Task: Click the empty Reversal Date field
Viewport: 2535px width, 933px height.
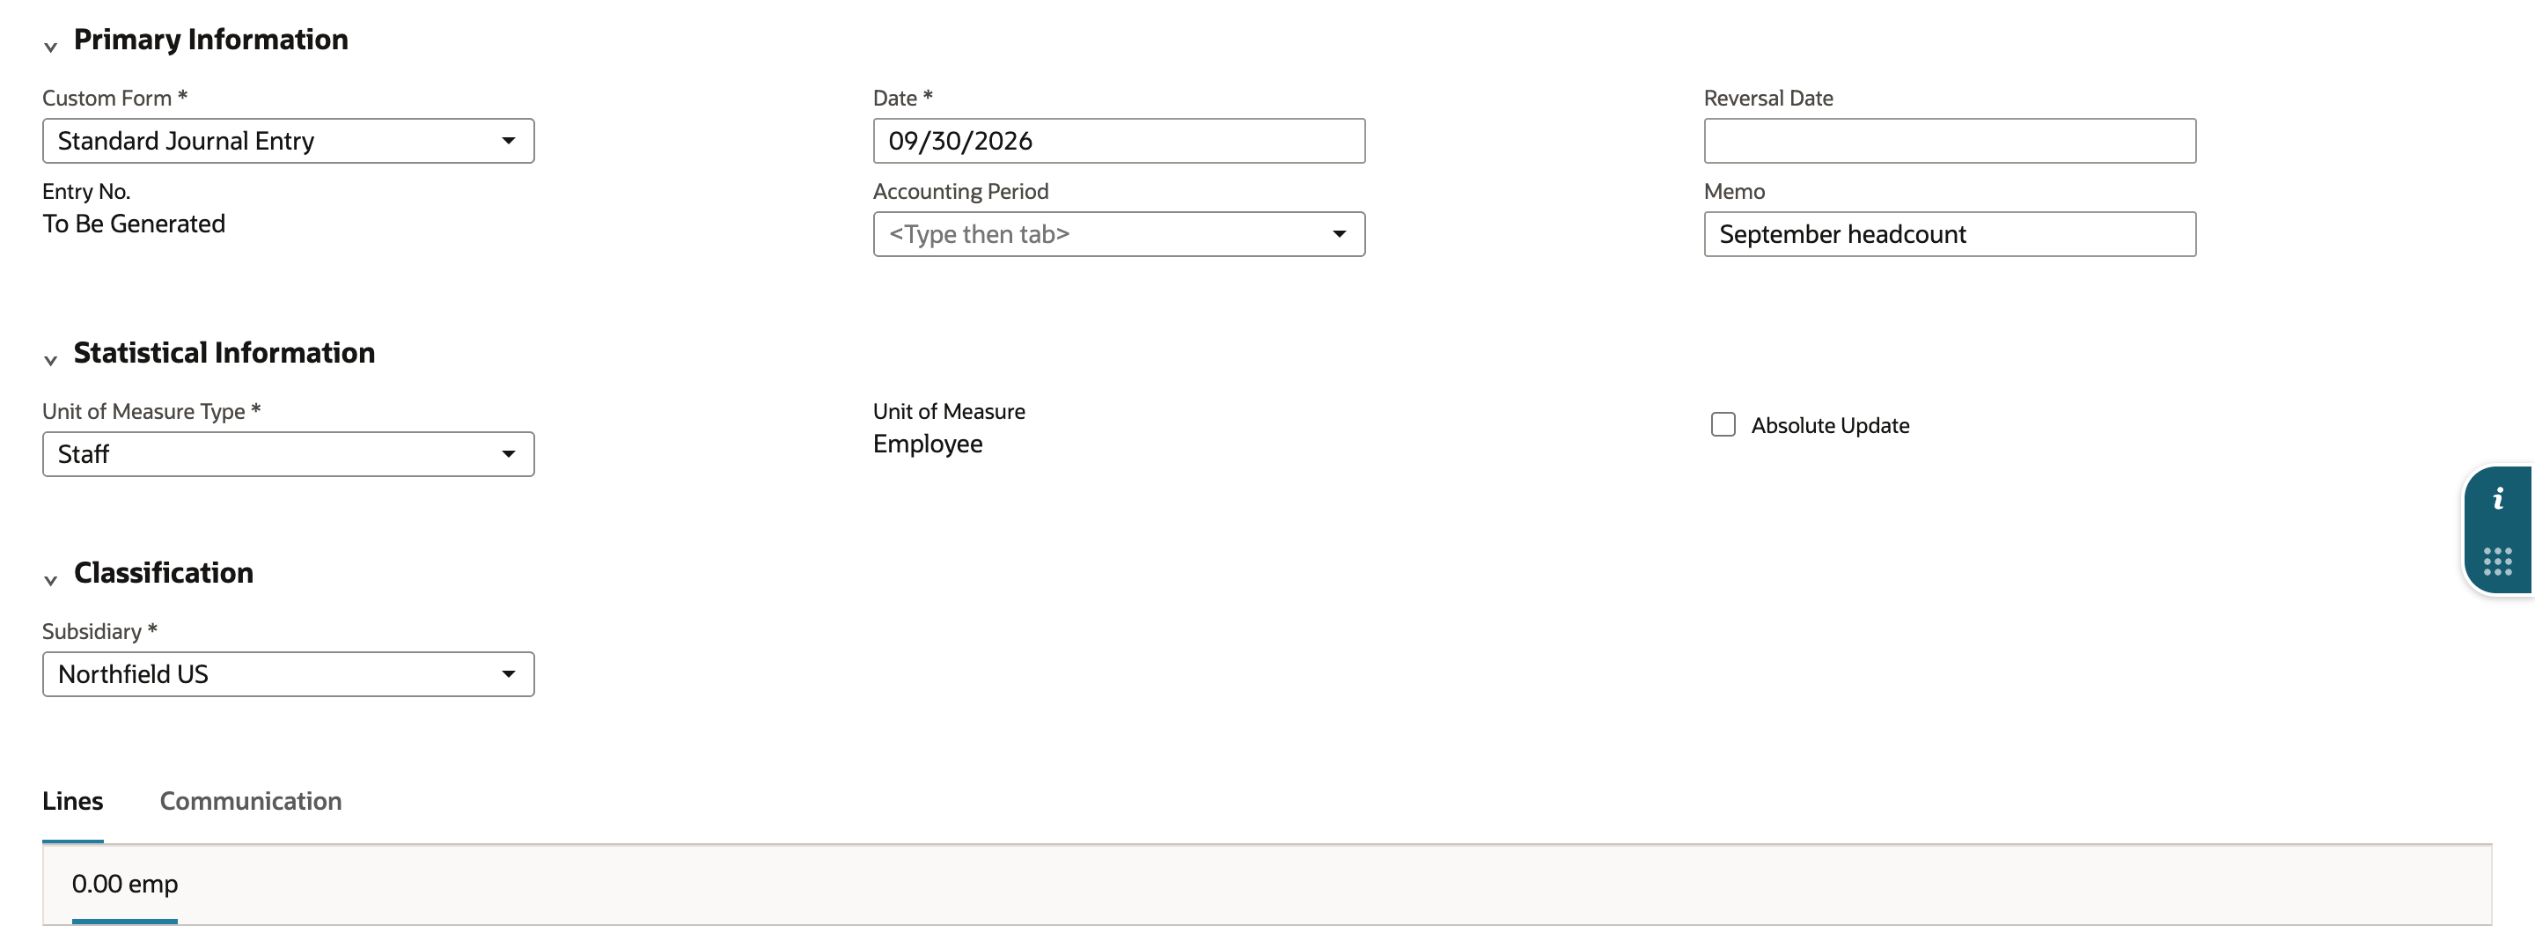Action: pos(1950,141)
